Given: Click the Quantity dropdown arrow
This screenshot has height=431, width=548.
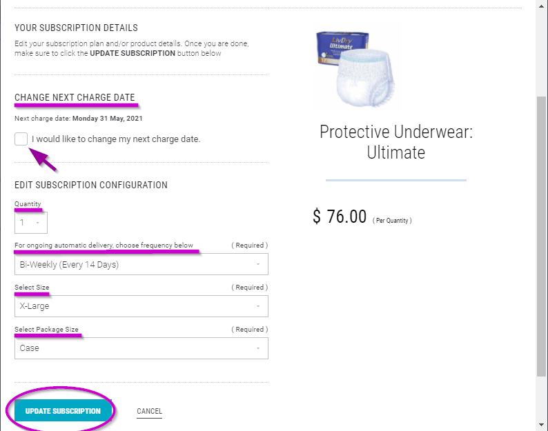Looking at the screenshot, I should click(37, 223).
